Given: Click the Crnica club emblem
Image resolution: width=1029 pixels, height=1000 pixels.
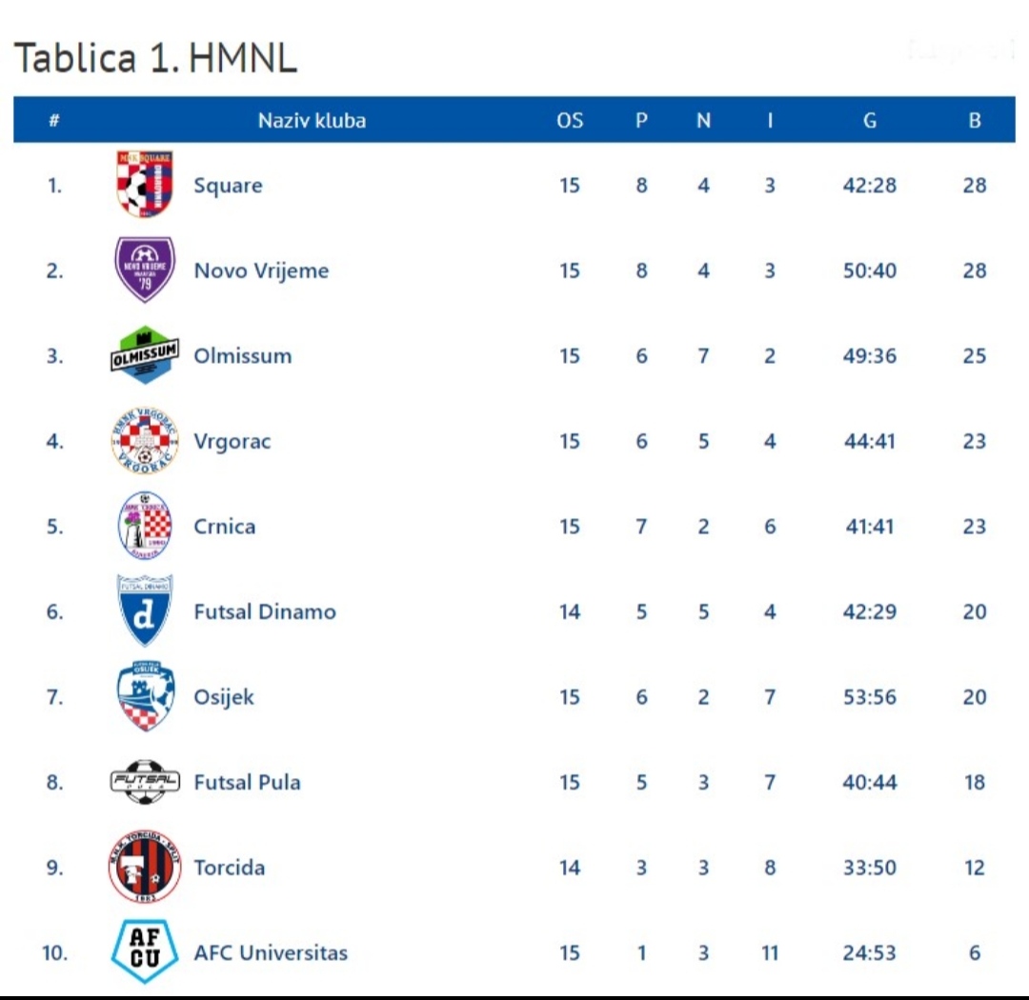Looking at the screenshot, I should [145, 526].
